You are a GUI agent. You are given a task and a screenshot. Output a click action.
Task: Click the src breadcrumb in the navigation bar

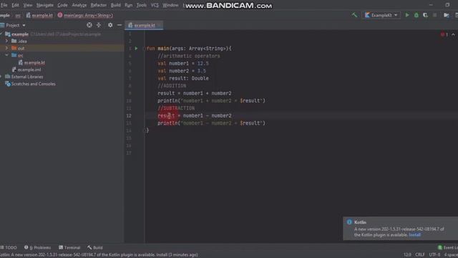click(18, 15)
